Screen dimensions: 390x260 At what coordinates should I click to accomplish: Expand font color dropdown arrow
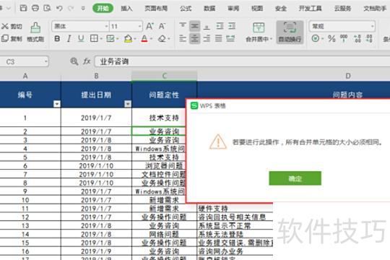[x=151, y=39]
